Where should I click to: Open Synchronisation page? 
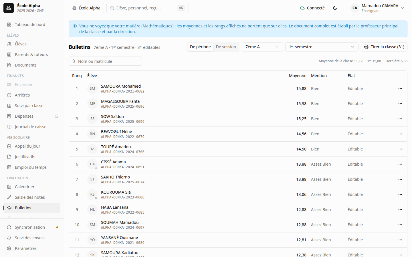click(32, 227)
